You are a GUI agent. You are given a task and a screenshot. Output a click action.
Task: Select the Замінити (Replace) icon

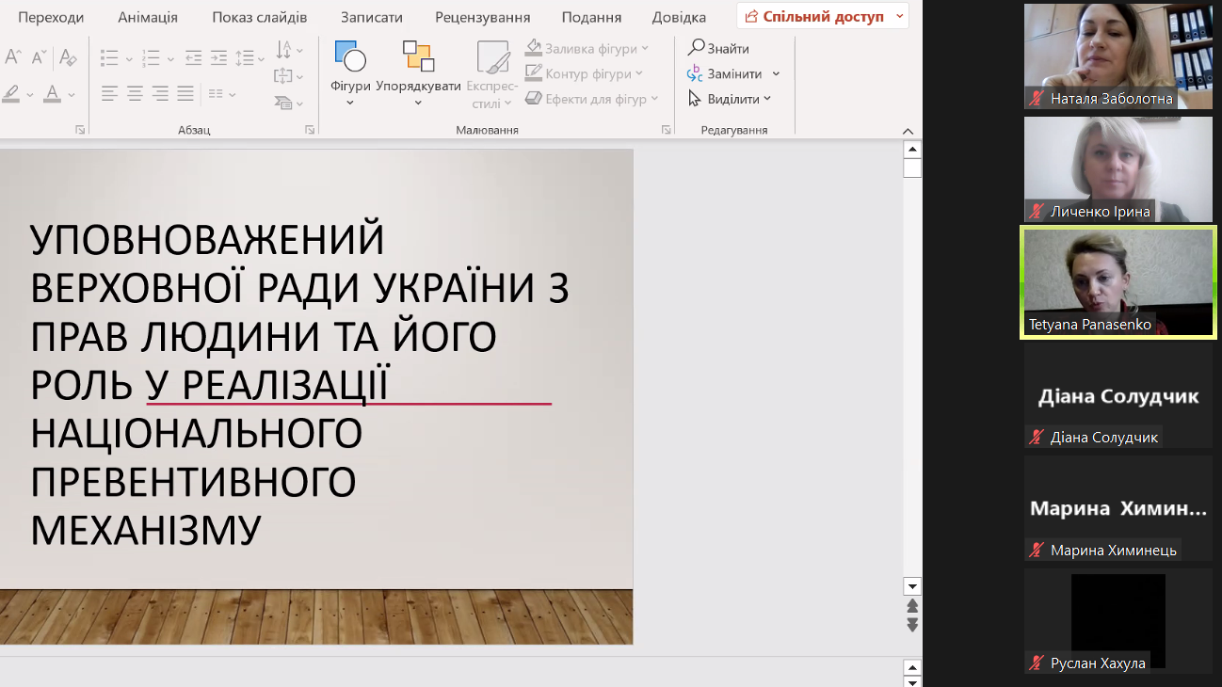tap(694, 72)
